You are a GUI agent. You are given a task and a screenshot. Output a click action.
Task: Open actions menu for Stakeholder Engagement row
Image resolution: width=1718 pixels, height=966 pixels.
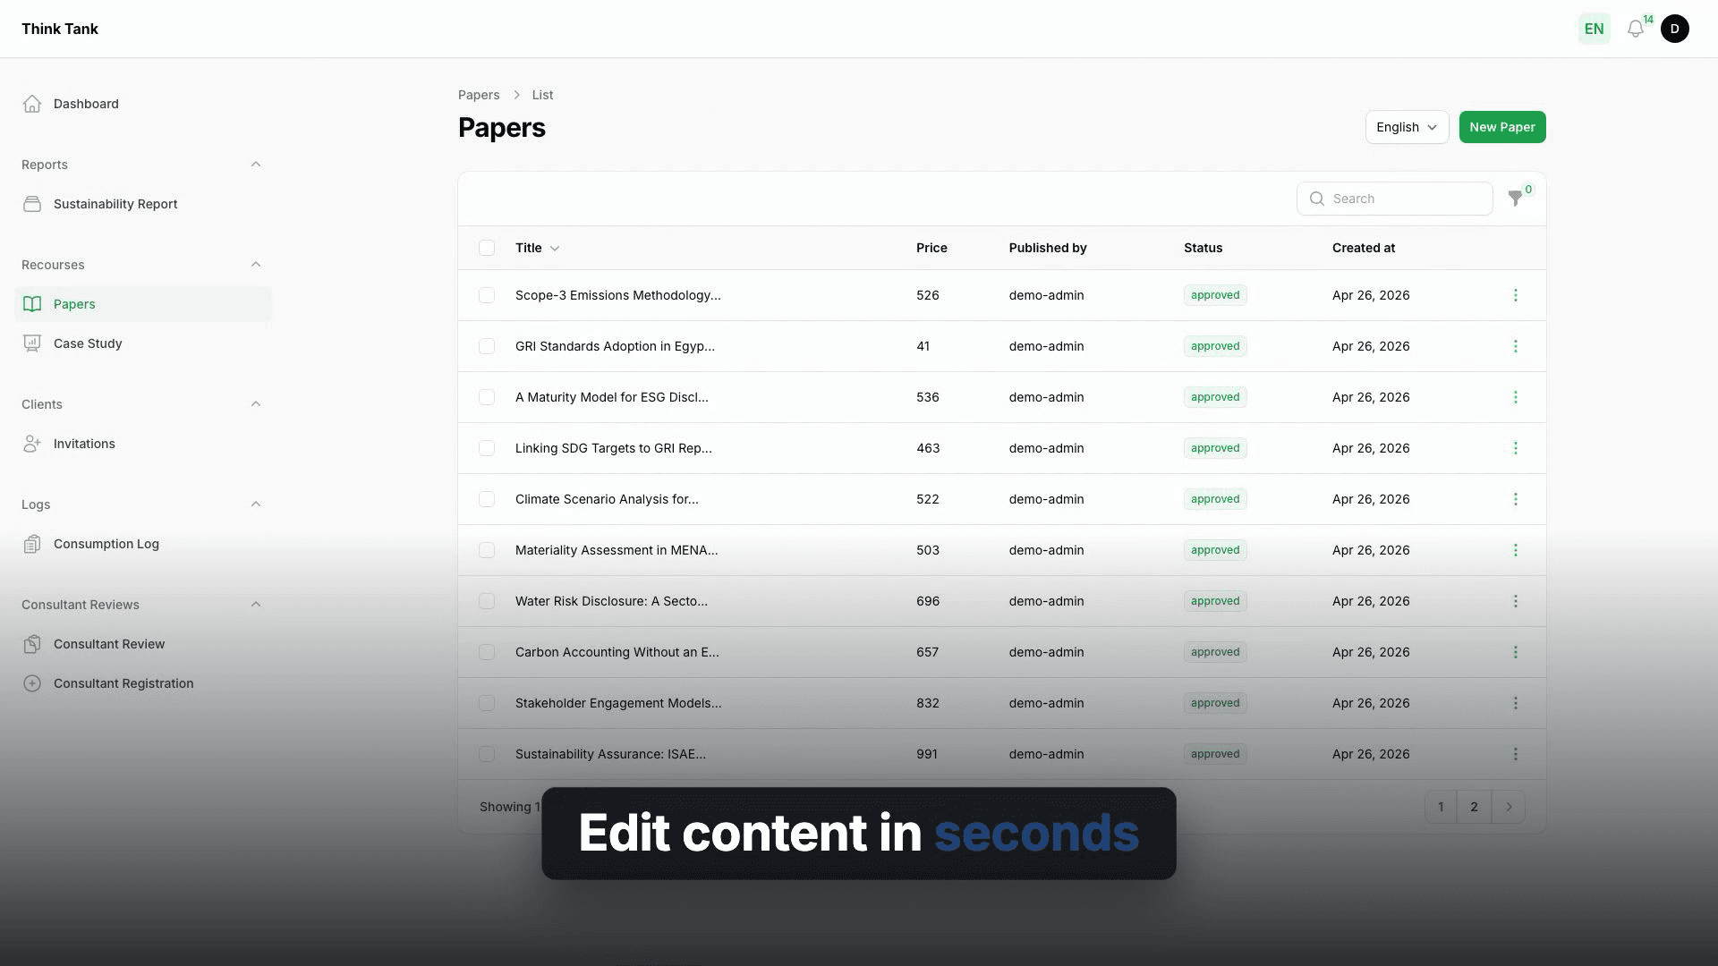point(1515,703)
